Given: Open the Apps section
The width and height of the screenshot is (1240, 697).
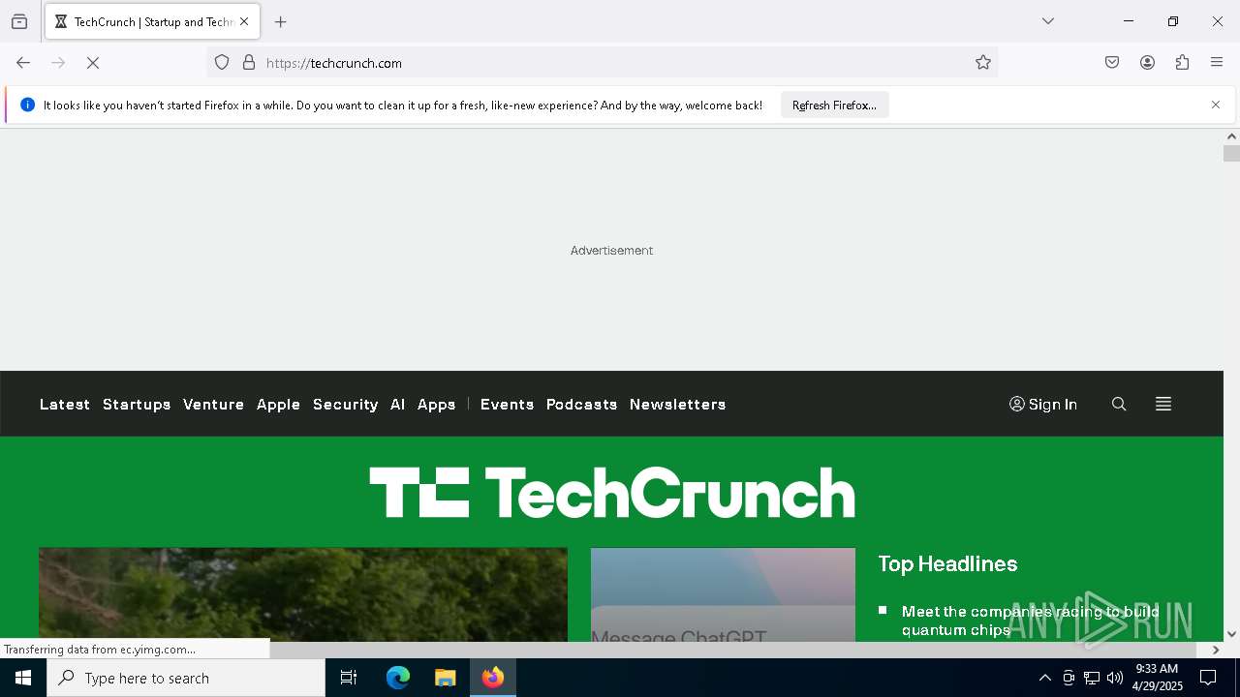Looking at the screenshot, I should tap(436, 404).
